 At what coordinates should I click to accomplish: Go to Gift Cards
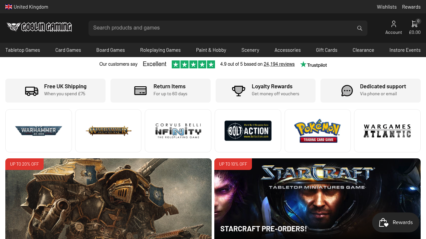[327, 50]
